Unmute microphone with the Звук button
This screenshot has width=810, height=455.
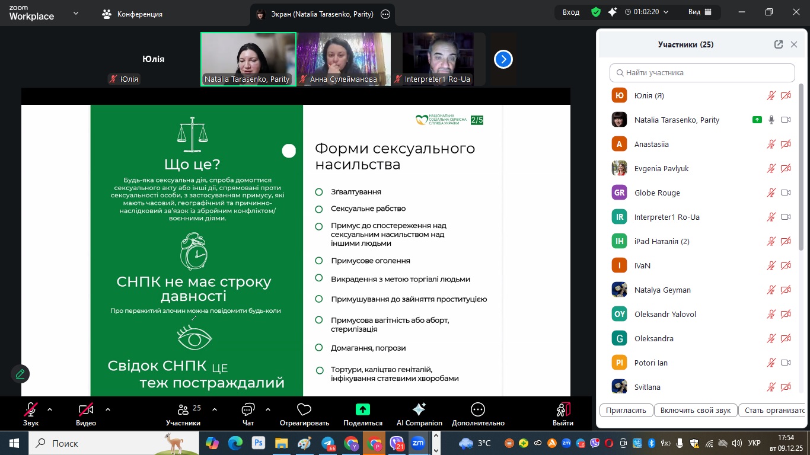pos(31,410)
